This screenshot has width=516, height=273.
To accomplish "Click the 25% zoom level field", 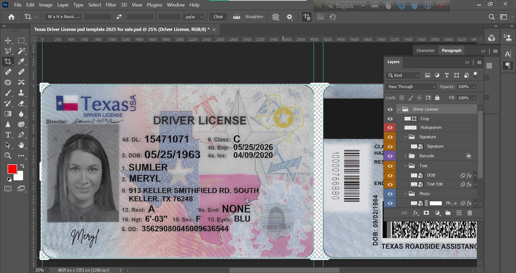I will (40, 270).
